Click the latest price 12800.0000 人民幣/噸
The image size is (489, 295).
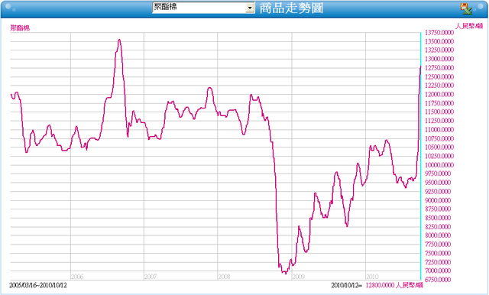point(394,285)
